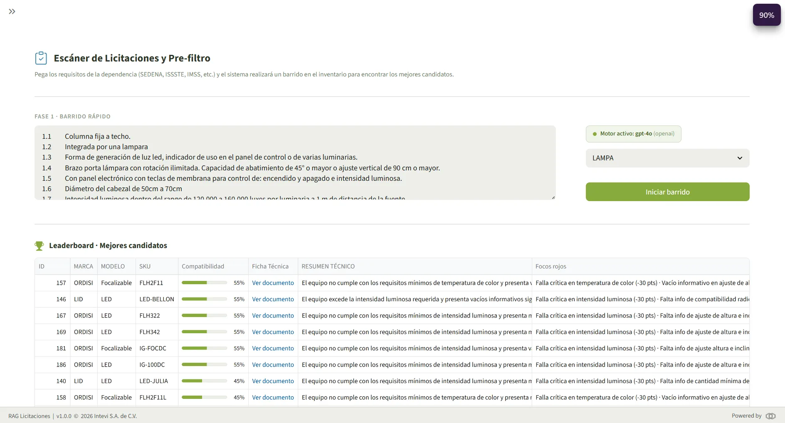Click requirement line 1.4 in the text area
785x423 pixels.
point(241,168)
